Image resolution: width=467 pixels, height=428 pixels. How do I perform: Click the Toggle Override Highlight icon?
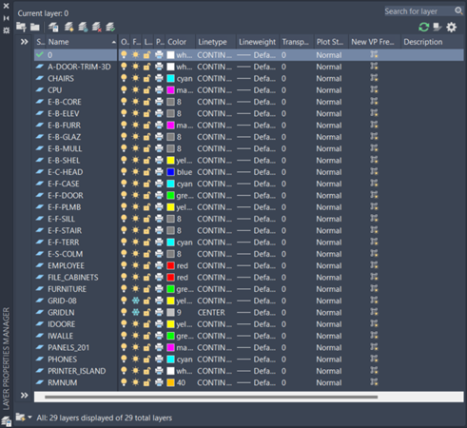click(438, 28)
